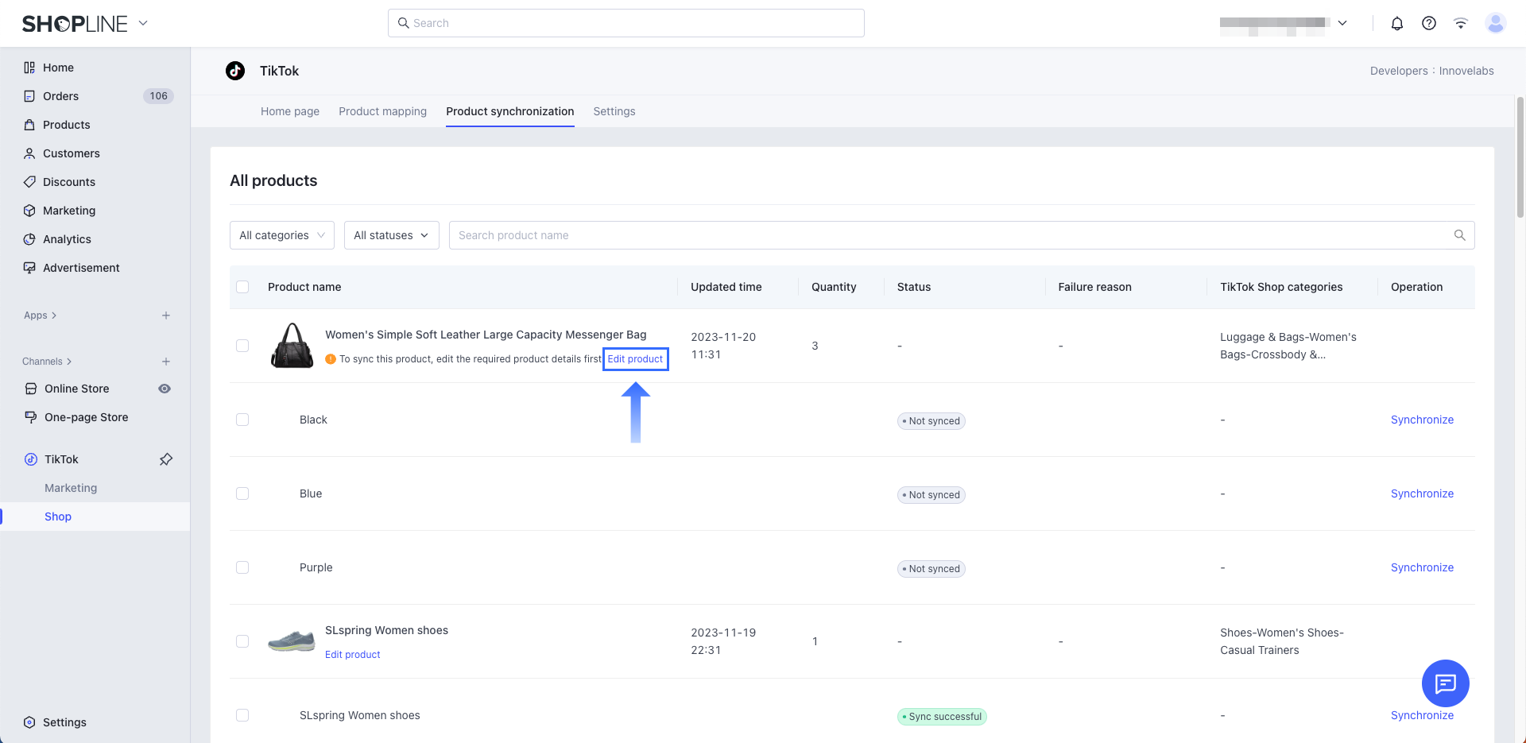Screen dimensions: 1526x743
Task: Open the SHOPLINE logo dropdown chevron
Action: click(x=143, y=23)
